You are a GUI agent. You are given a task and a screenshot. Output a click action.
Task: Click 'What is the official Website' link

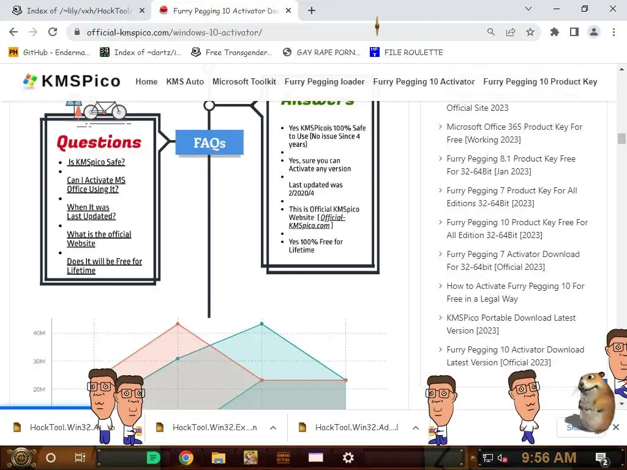pyautogui.click(x=99, y=239)
